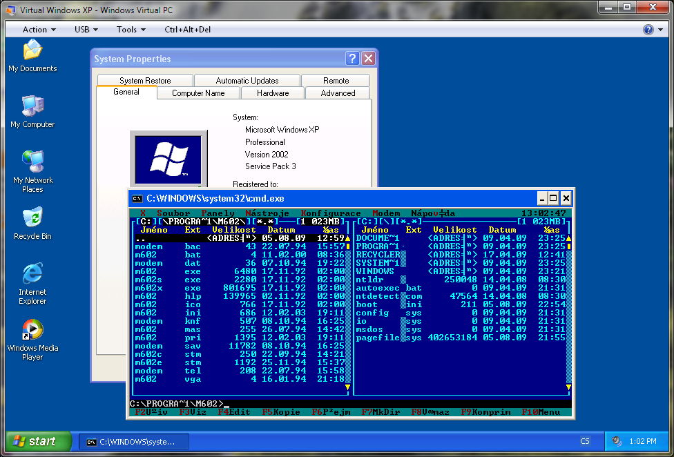Open the Tools dropdown menu
674x457 pixels.
coord(131,30)
